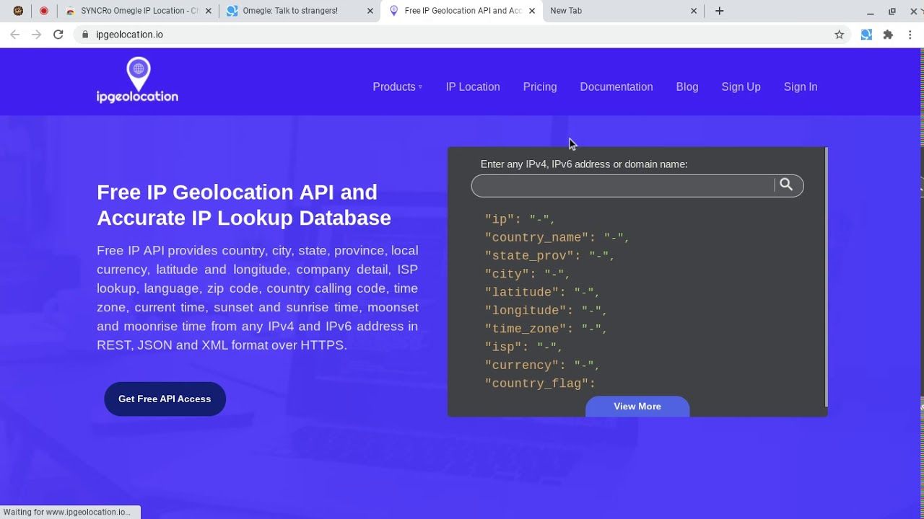Screen dimensions: 924x519
Task: Click Sign In in the navigation
Action: tap(801, 86)
